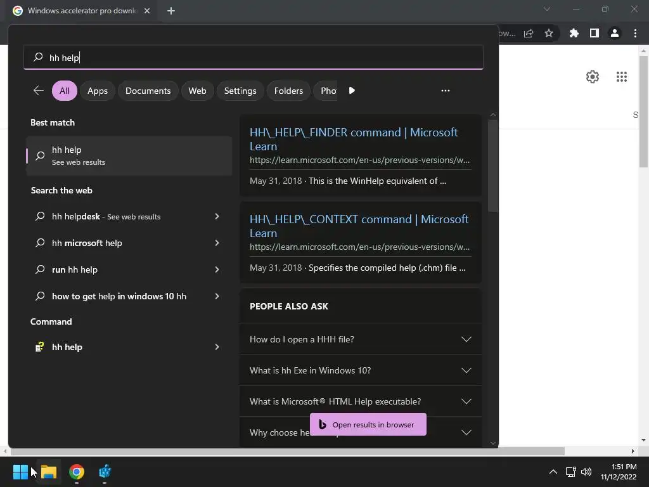Open the clock showing 1:51 PM

tap(619, 472)
